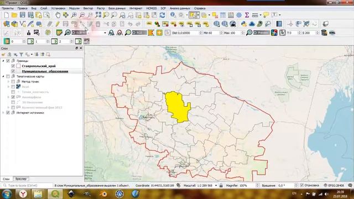Viewport: 354px width, 199px height.
Task: Collapse the Тематические карты group arrow
Action: click(x=3, y=76)
